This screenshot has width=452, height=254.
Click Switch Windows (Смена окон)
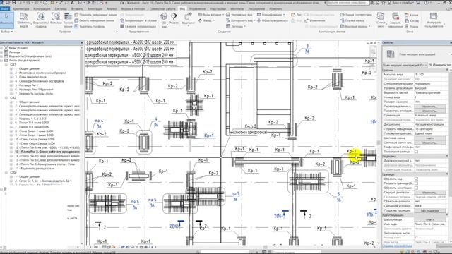point(381,20)
